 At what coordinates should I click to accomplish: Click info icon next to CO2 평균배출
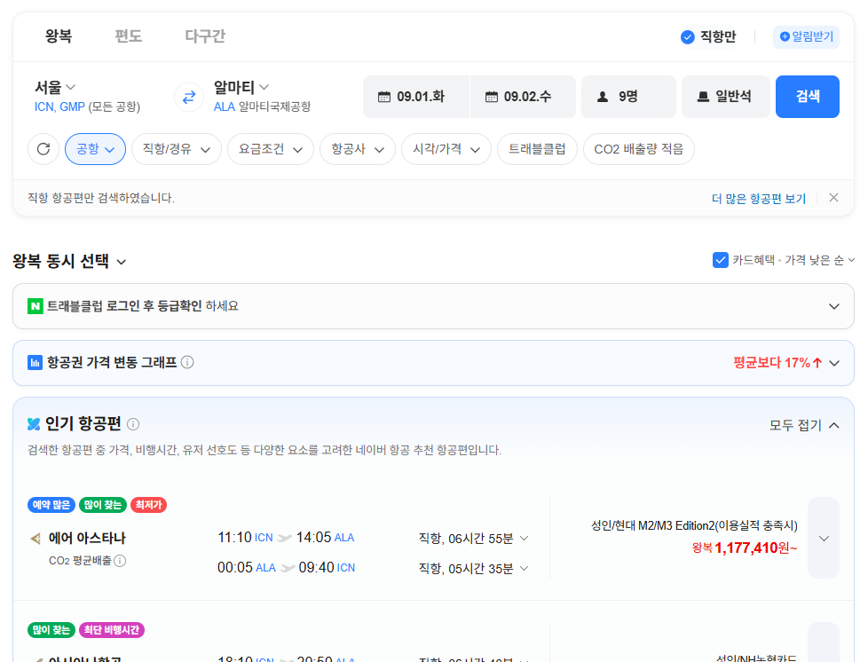[x=120, y=561]
